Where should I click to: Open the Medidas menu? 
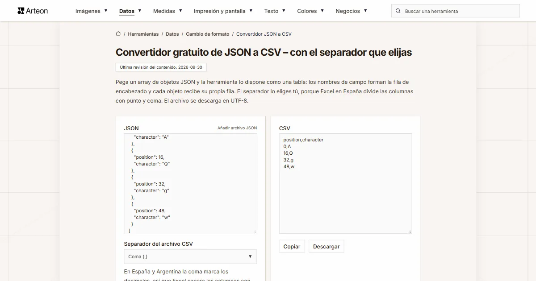pyautogui.click(x=164, y=11)
